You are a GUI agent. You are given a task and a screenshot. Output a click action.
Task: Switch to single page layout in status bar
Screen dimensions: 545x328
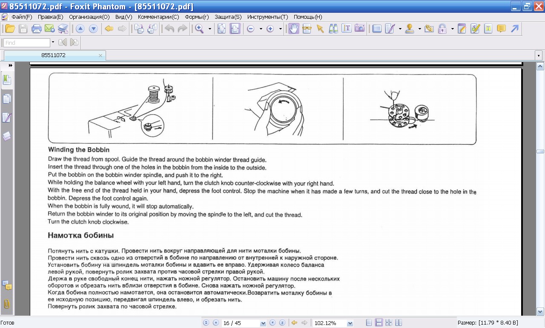click(369, 323)
